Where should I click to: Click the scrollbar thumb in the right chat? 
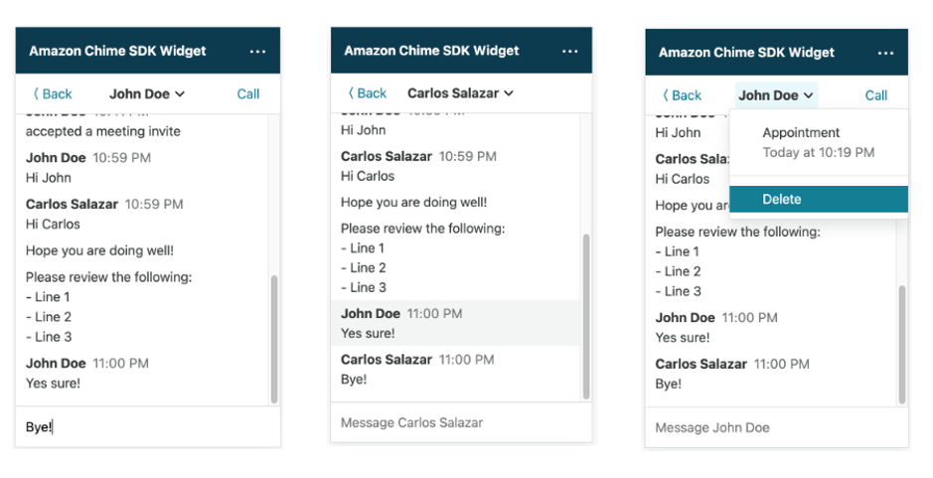click(x=902, y=345)
